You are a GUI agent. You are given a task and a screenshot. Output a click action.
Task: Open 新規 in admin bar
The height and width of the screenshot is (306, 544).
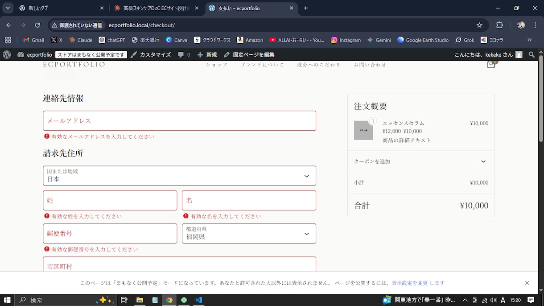coord(207,54)
